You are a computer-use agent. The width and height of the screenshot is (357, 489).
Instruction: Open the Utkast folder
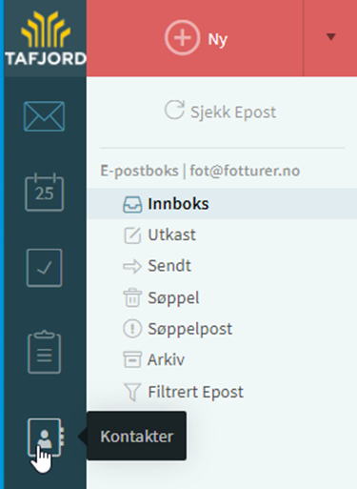(x=222, y=234)
